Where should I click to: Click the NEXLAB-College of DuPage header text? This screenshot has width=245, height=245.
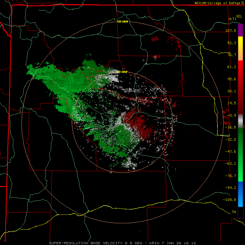(x=218, y=3)
